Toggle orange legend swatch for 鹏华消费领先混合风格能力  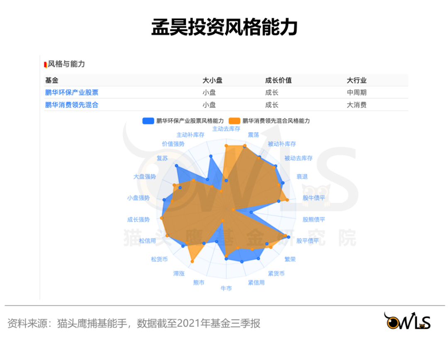(234, 121)
